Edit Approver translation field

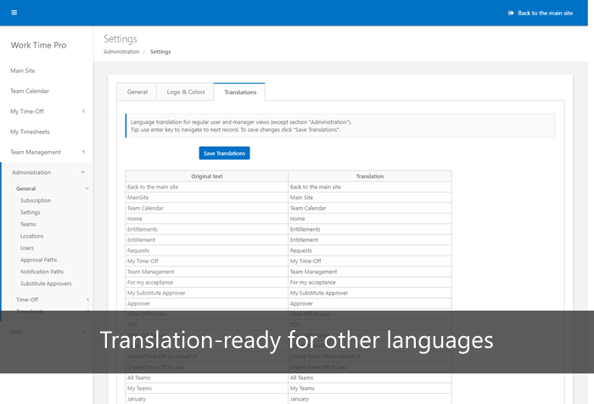370,304
